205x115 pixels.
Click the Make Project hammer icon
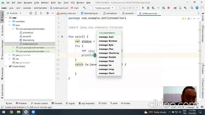[x=84, y=8]
